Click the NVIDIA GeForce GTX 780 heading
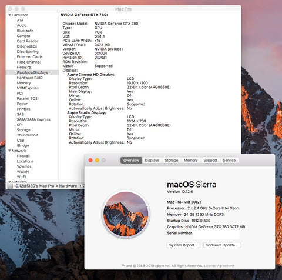The height and width of the screenshot is (280, 282). point(84,15)
